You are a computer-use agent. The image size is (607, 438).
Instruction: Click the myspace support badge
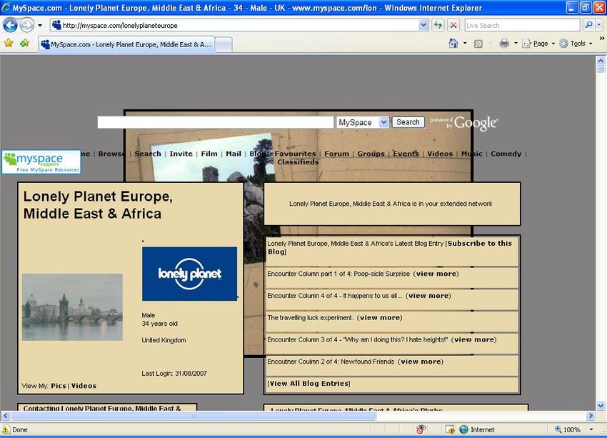point(41,162)
